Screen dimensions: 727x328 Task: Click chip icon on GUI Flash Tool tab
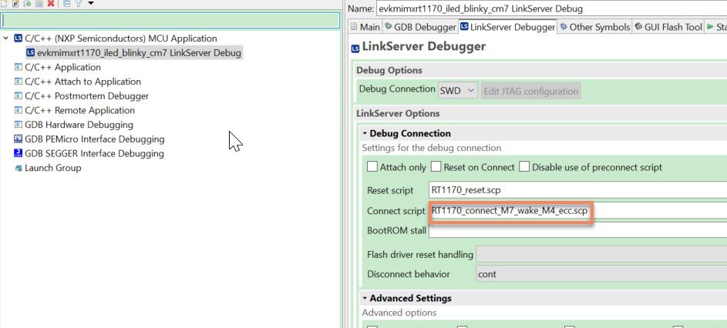(638, 27)
